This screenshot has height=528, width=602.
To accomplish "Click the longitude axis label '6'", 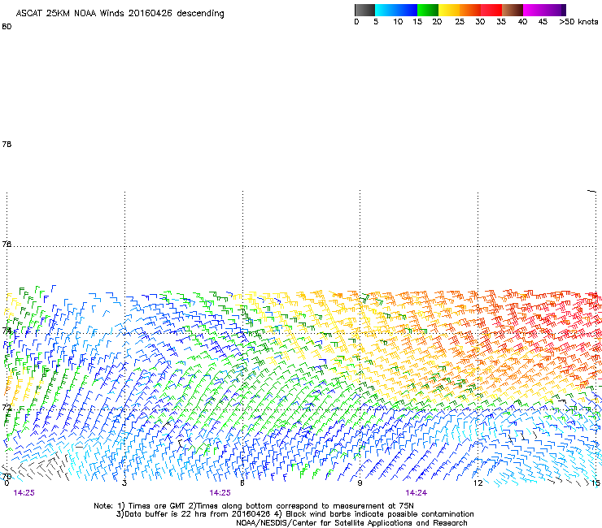I will tap(242, 483).
